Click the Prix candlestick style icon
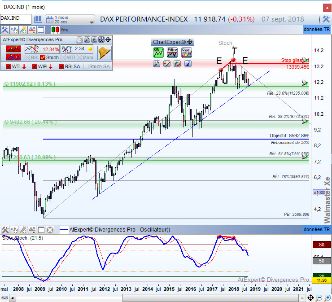332x302 pixels. click(55, 30)
